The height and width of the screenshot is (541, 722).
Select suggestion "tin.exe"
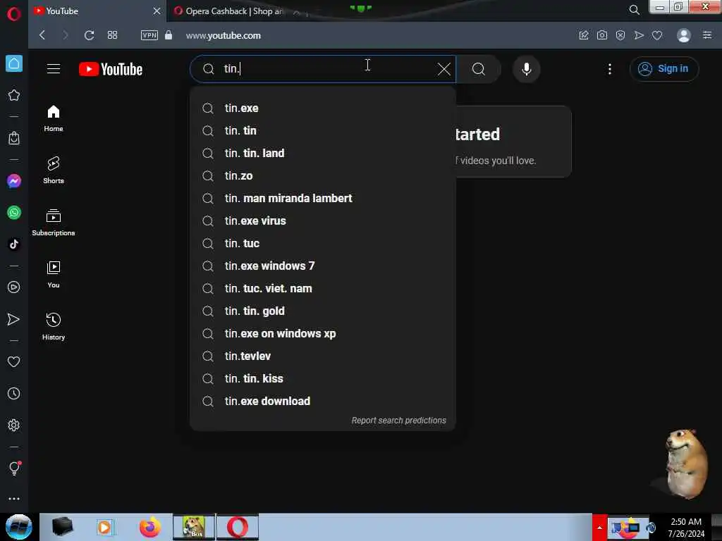click(323, 108)
